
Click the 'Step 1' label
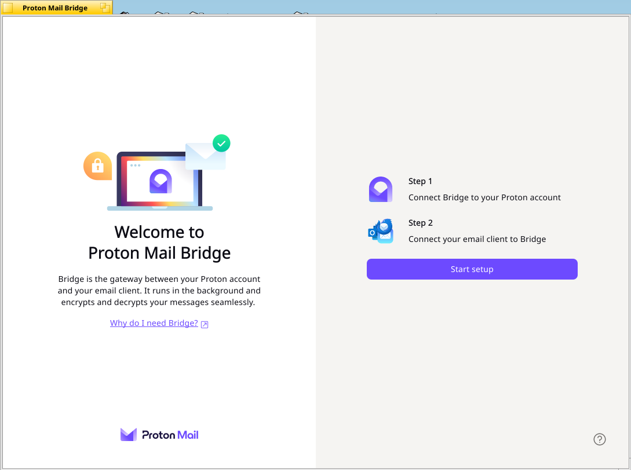(x=420, y=181)
